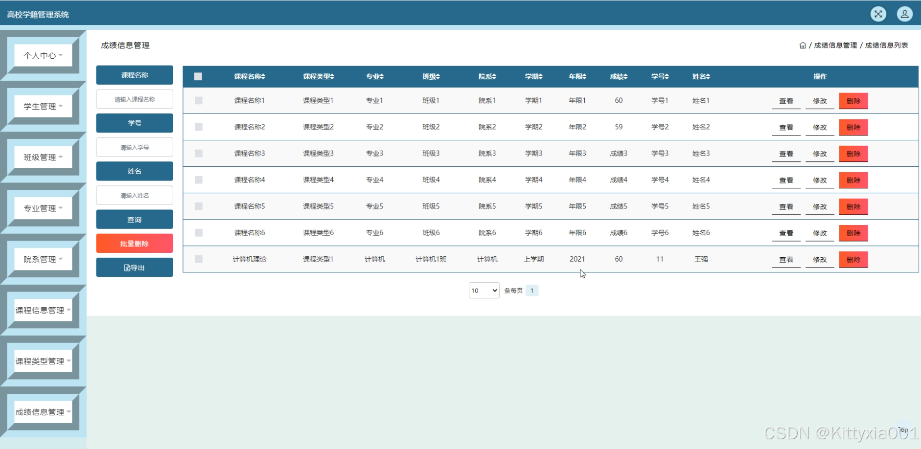Sort by 课程名称 column header arrows
This screenshot has height=449, width=921.
coord(263,77)
